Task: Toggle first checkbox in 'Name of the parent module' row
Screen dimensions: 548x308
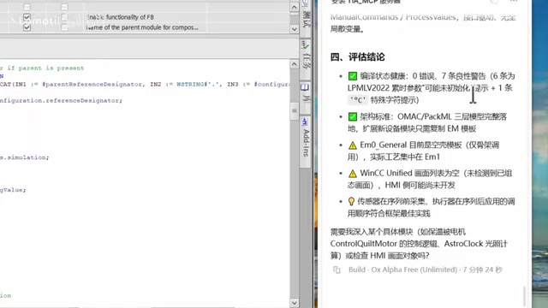Action: pos(27,27)
